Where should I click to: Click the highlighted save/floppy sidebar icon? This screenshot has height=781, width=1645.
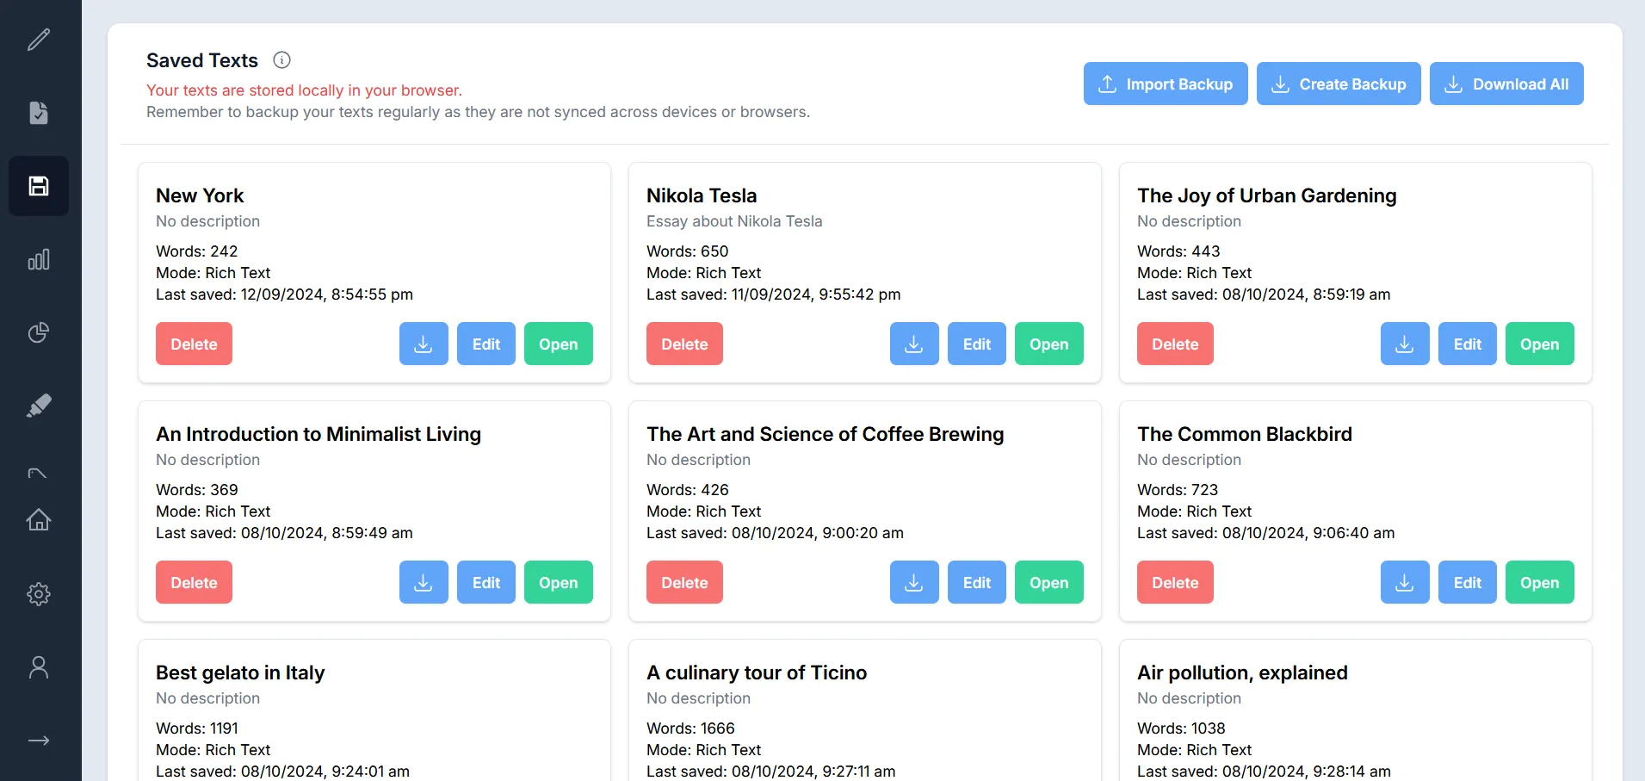click(39, 185)
